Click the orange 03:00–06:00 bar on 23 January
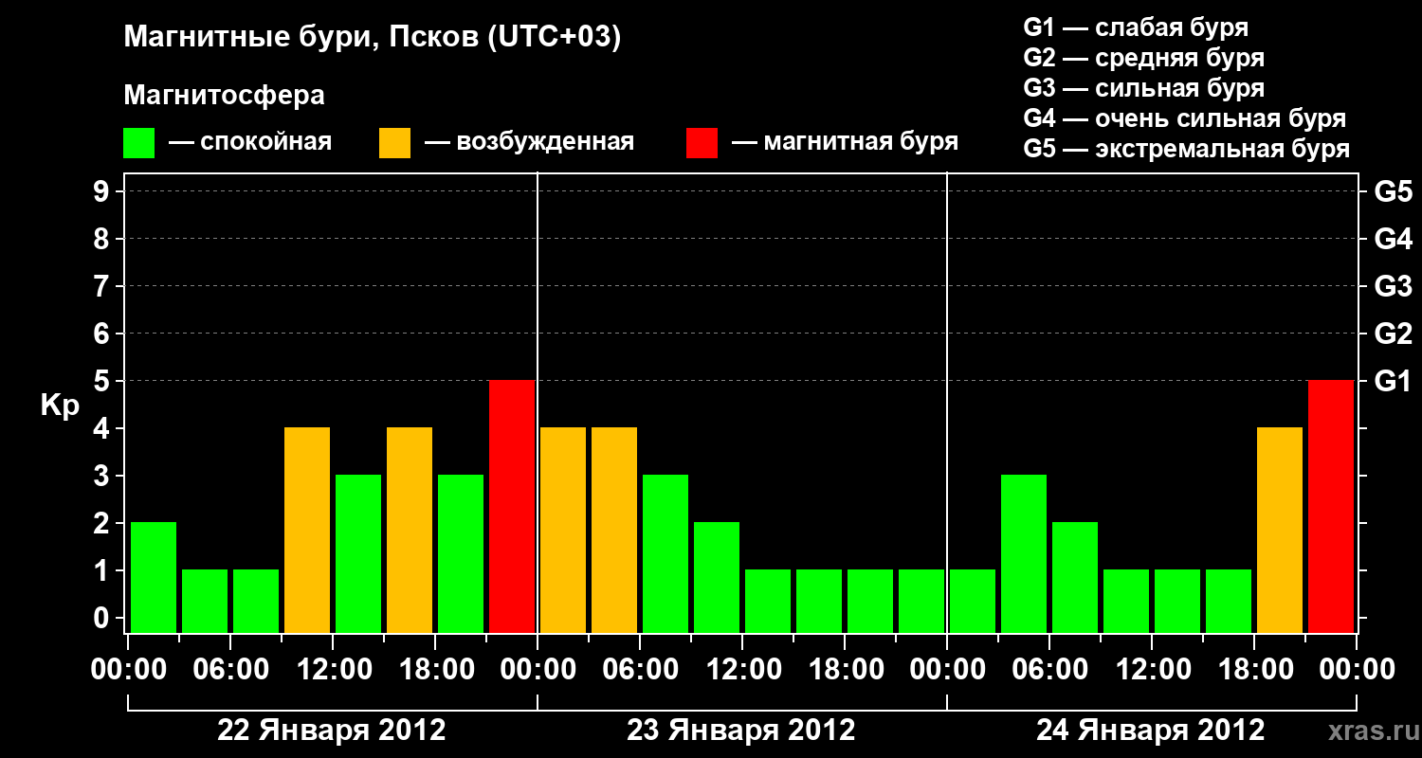This screenshot has width=1422, height=758. coord(614,530)
